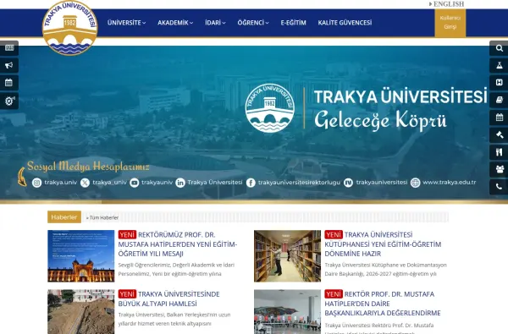Click the gavel icon in the right sidebar
This screenshot has height=334, width=508.
point(499,134)
